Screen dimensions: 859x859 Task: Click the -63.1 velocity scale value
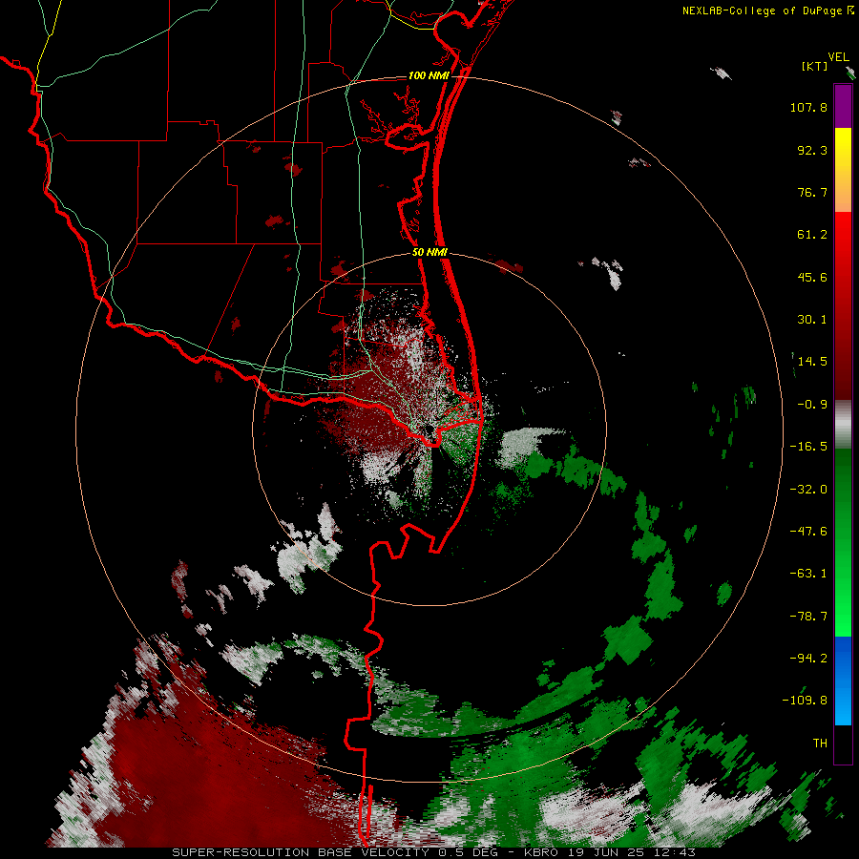coord(808,574)
